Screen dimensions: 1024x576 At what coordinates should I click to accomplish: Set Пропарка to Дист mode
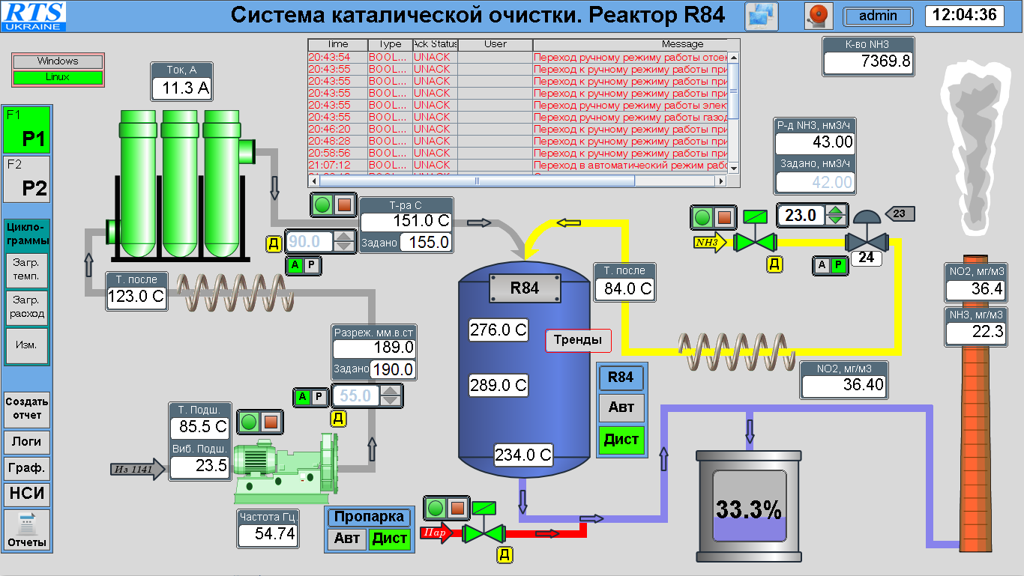pos(390,538)
